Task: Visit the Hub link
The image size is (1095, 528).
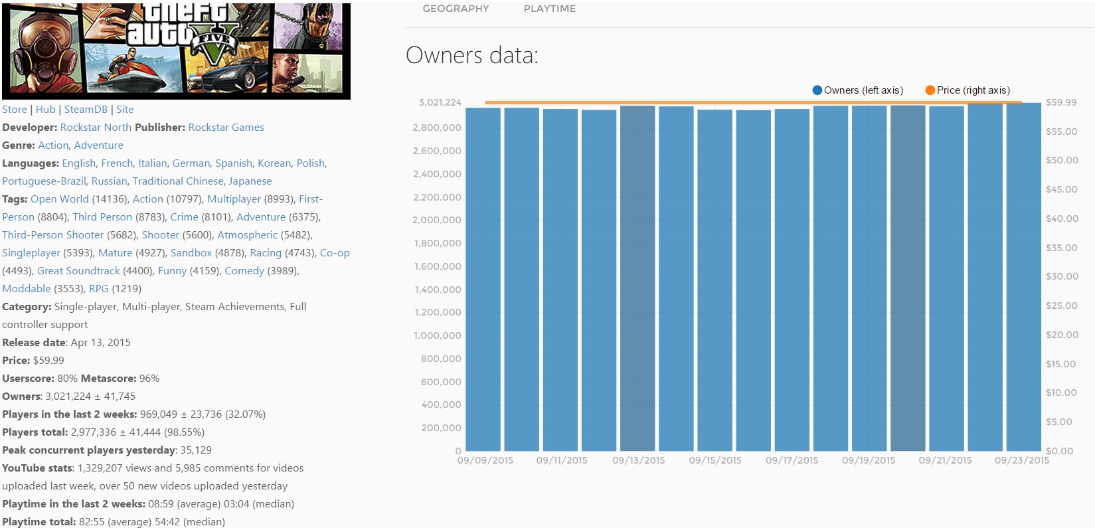Action: [46, 110]
